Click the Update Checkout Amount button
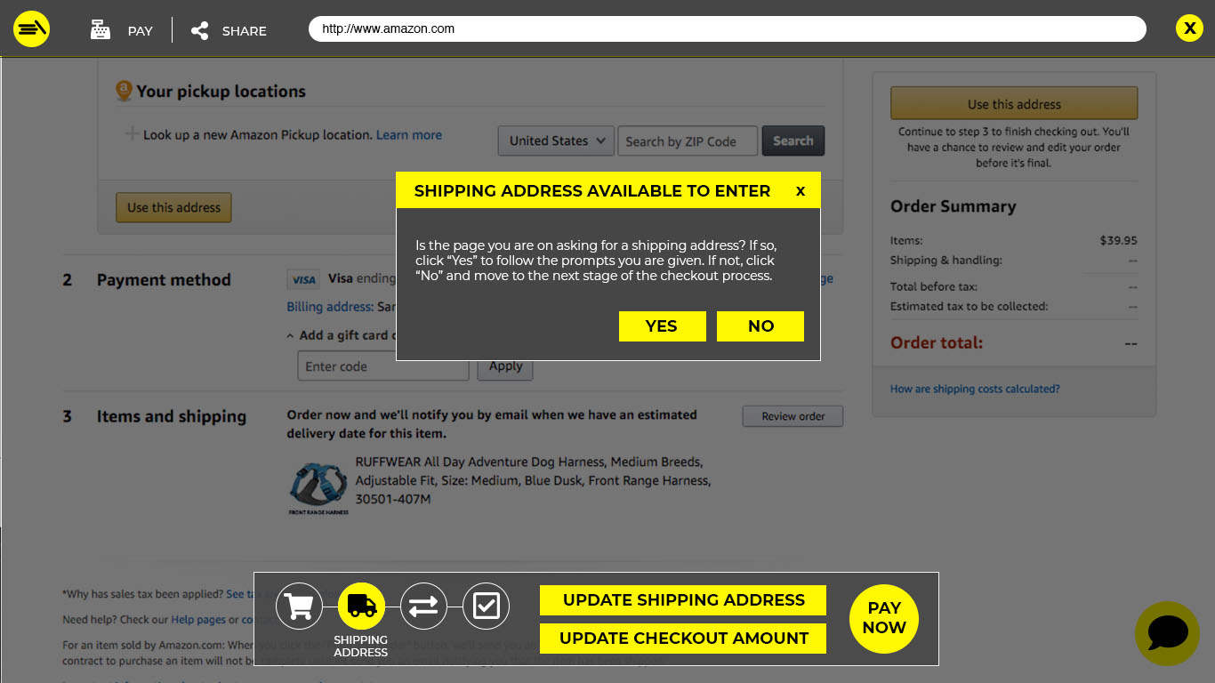Image resolution: width=1215 pixels, height=683 pixels. (x=682, y=639)
